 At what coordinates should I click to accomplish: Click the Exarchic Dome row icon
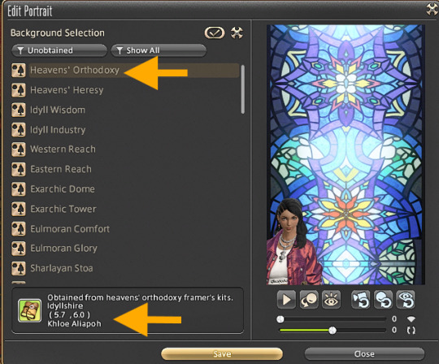19,189
